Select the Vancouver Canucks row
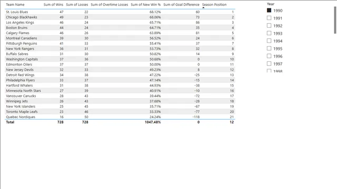 (120, 96)
